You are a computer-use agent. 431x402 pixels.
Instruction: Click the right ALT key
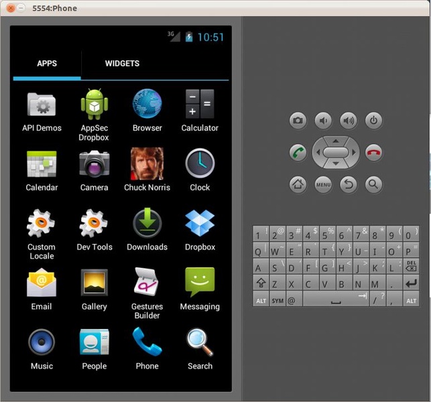point(411,299)
